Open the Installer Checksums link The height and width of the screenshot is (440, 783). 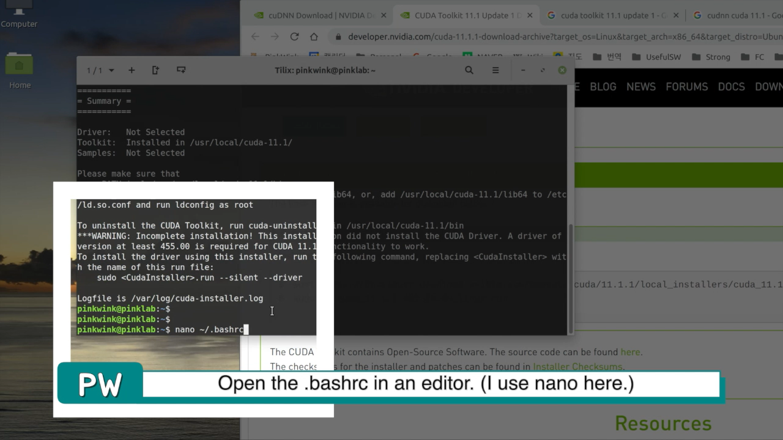point(577,367)
